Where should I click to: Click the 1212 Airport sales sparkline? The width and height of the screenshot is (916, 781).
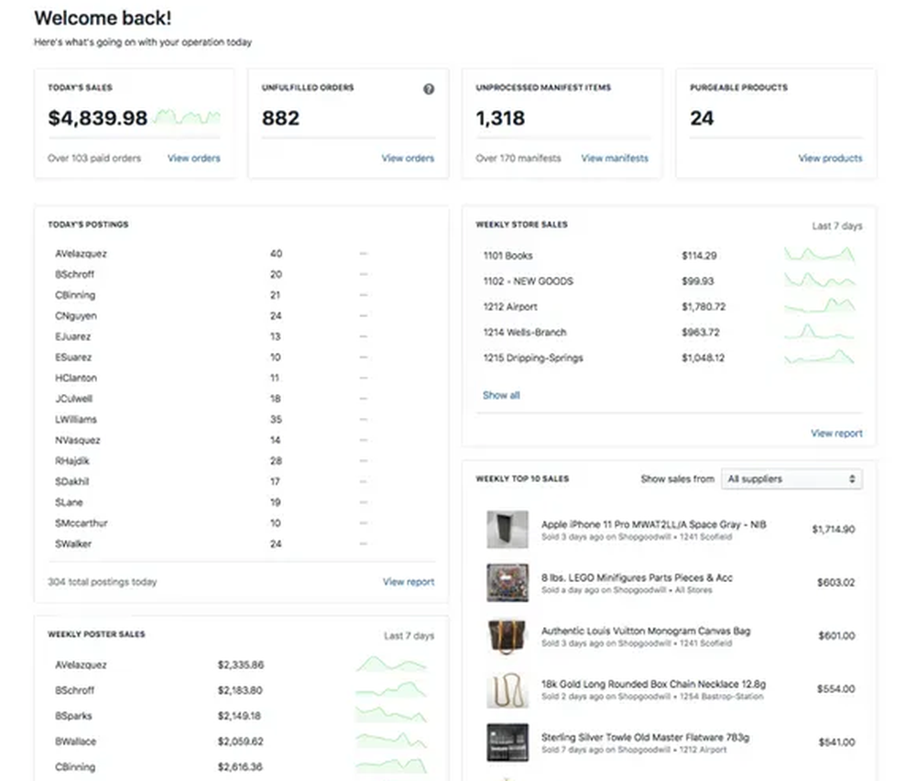tap(819, 306)
